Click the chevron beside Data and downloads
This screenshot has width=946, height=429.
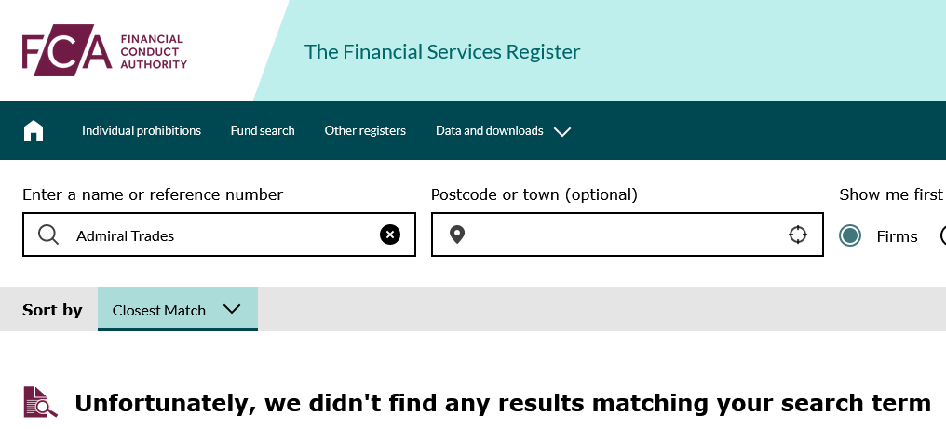pos(562,131)
